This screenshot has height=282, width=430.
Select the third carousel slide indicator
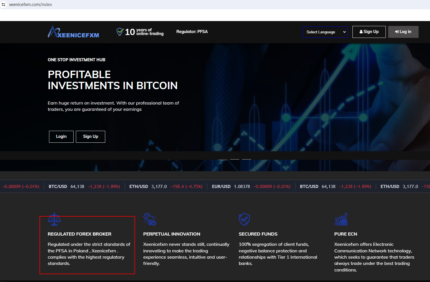coord(247,159)
